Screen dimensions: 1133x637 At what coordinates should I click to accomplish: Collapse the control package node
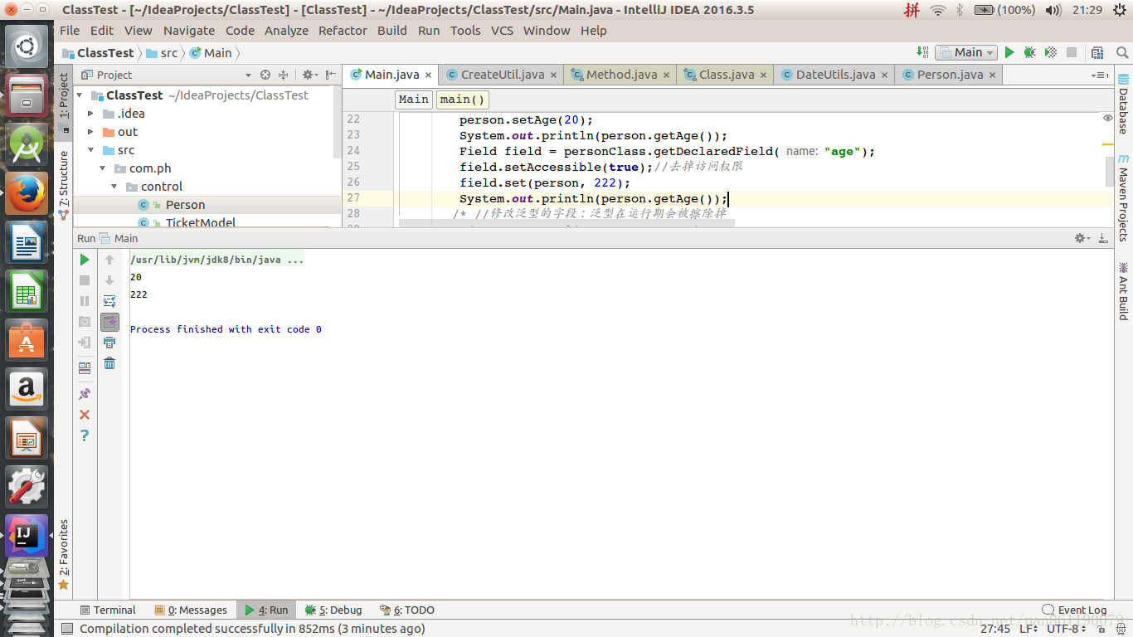click(x=115, y=187)
